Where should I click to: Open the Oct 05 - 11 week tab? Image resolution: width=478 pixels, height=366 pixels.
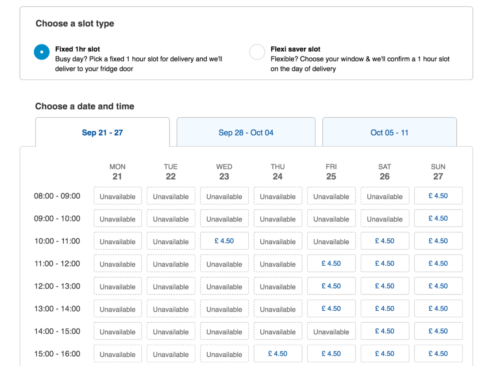[389, 133]
